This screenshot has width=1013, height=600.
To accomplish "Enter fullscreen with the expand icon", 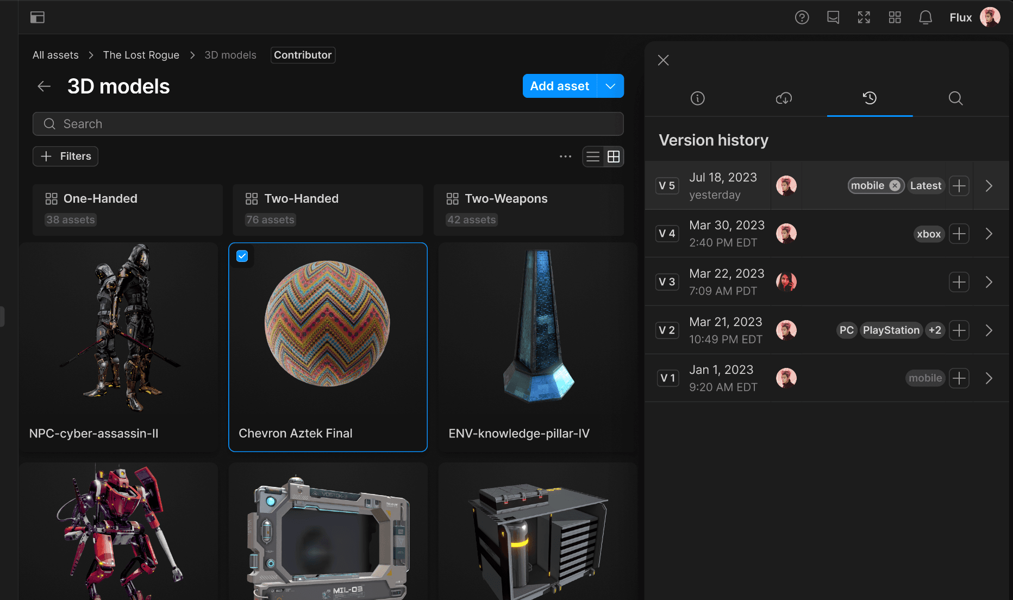I will [864, 17].
